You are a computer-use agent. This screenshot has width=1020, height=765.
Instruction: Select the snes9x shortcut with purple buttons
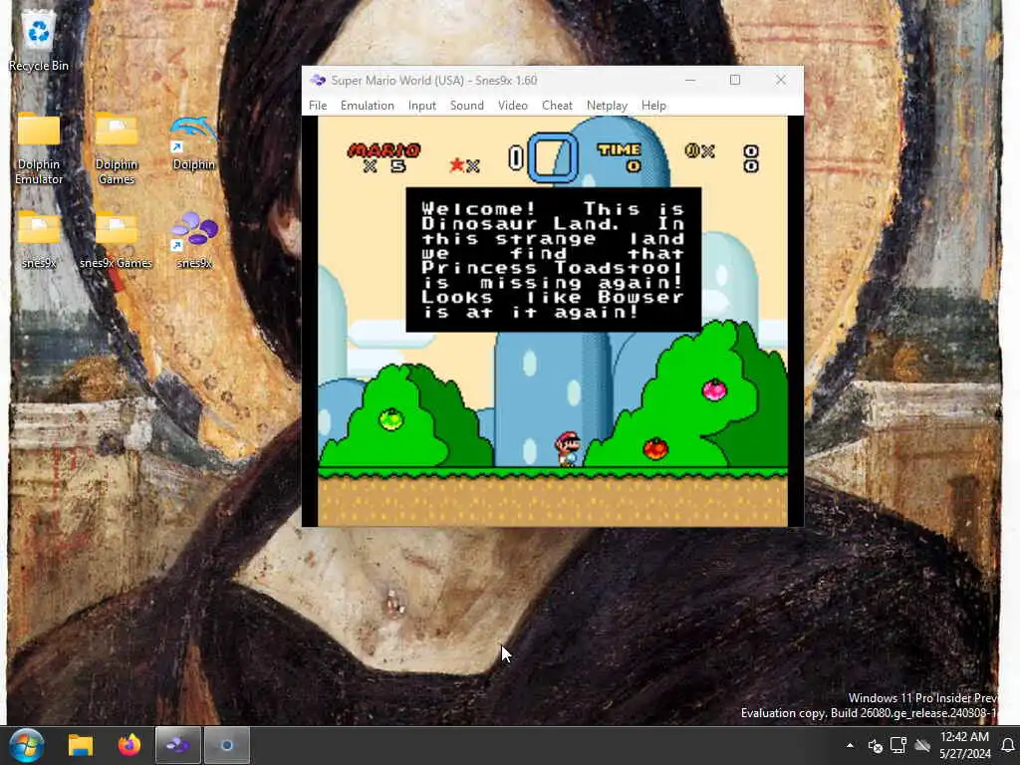[194, 239]
